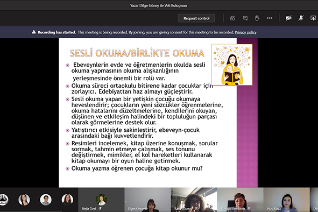Select Elçim Gençel's video tile

[147, 200]
